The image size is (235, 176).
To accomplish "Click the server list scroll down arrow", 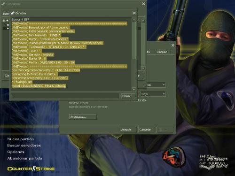I will (x=143, y=69).
